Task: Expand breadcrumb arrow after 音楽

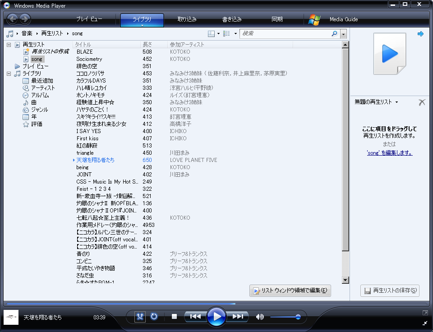Action: [37, 34]
